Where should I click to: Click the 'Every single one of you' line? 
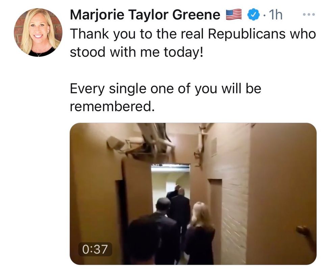(x=165, y=88)
